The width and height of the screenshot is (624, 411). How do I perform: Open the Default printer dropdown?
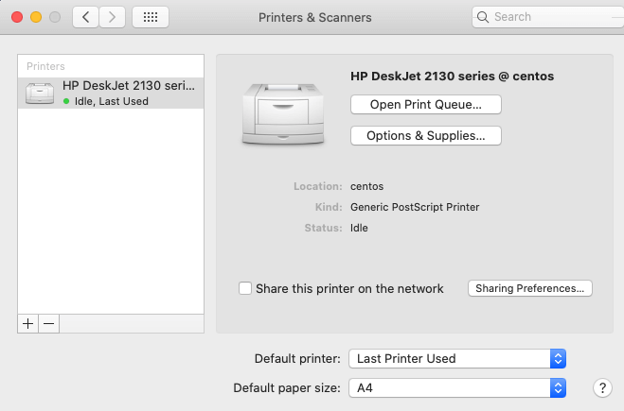pos(457,358)
